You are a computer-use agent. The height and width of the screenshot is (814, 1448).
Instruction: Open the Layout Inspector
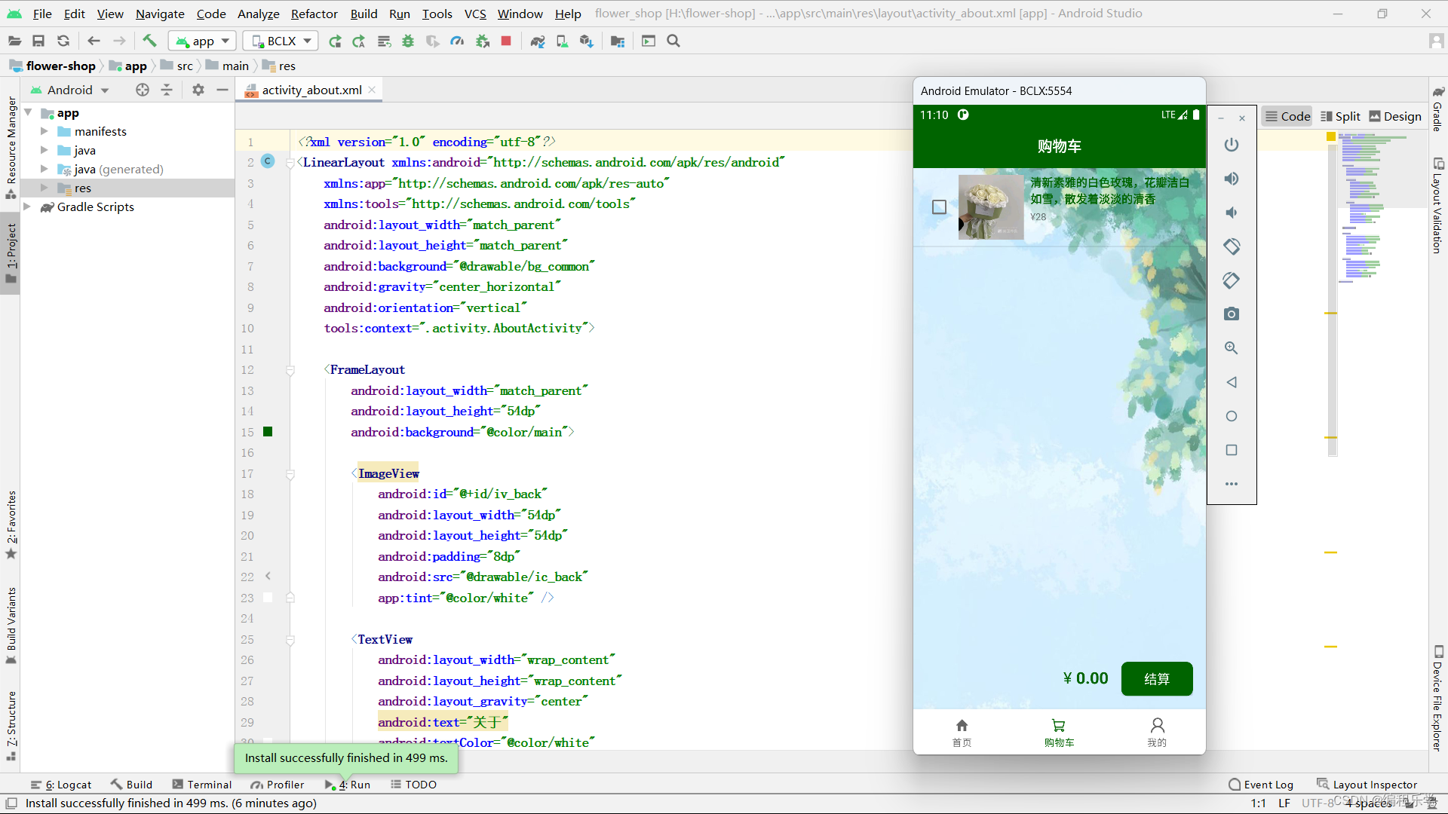1367,785
